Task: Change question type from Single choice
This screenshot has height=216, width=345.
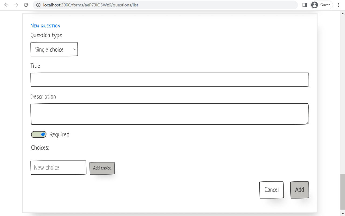Action: point(54,49)
